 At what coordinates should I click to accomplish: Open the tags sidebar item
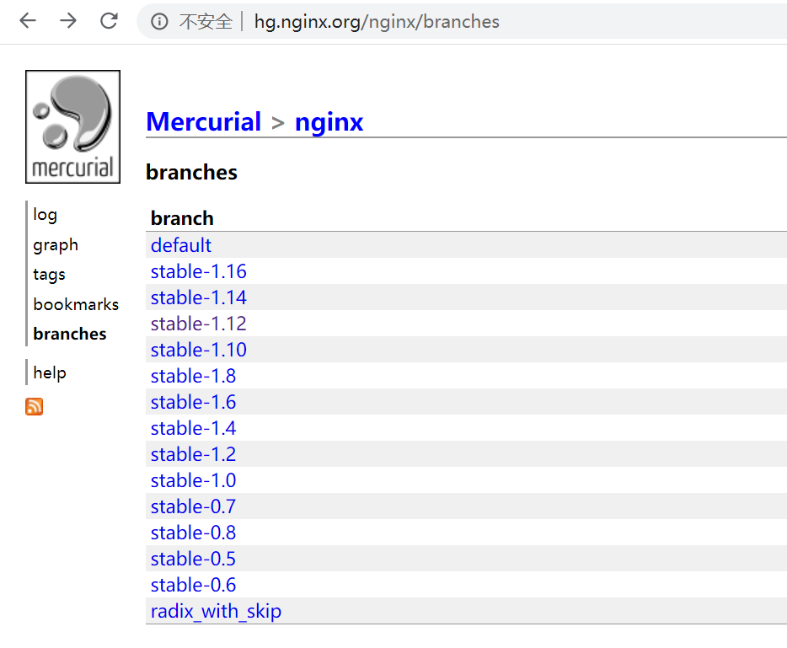tap(49, 275)
